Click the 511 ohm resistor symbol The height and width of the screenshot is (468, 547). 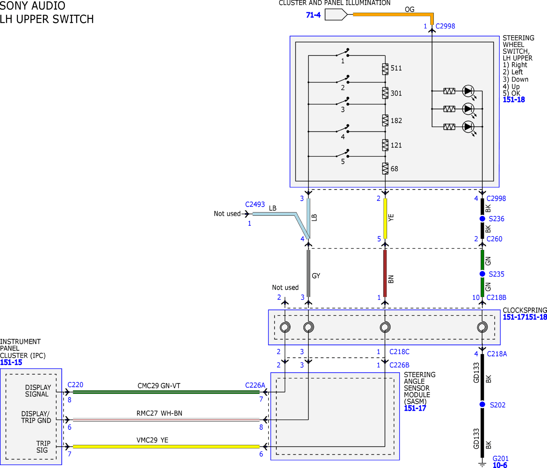pyautogui.click(x=385, y=69)
